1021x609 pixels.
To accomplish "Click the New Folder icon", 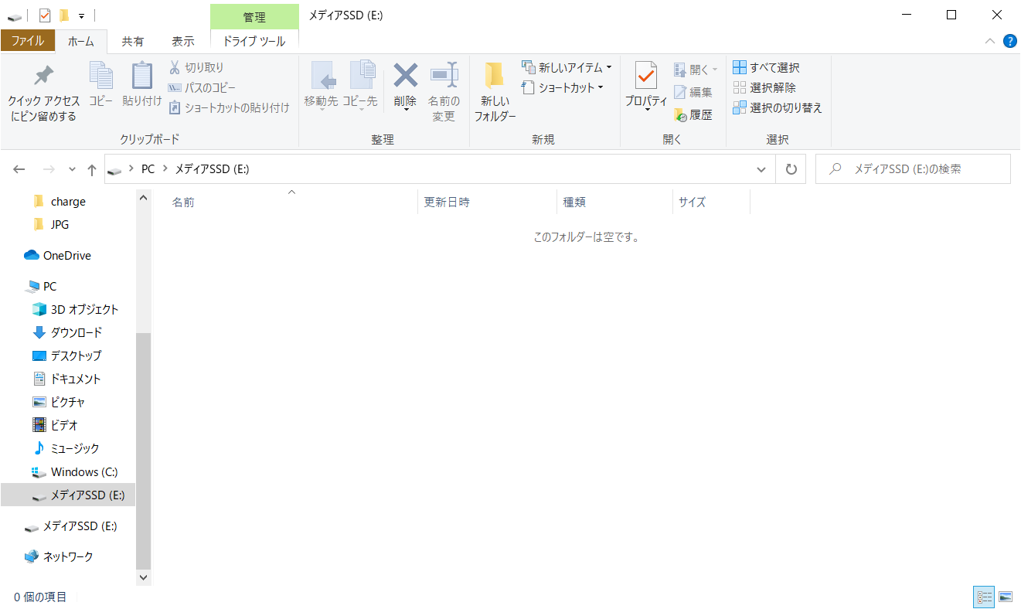I will pos(495,76).
